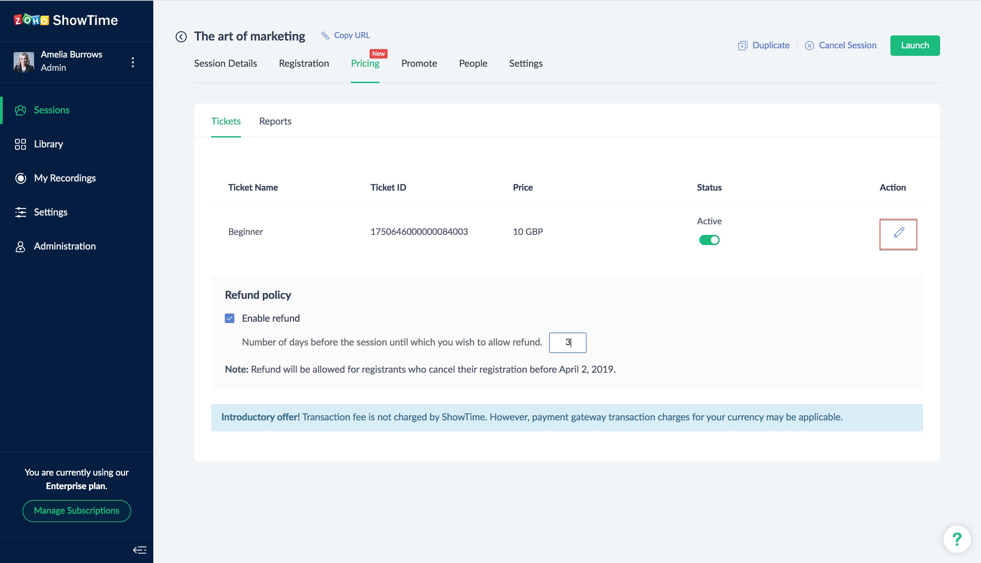
Task: Click Amelia Burrows profile avatar
Action: 24,62
